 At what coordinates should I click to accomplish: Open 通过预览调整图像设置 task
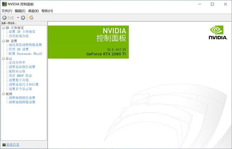click(x=25, y=45)
